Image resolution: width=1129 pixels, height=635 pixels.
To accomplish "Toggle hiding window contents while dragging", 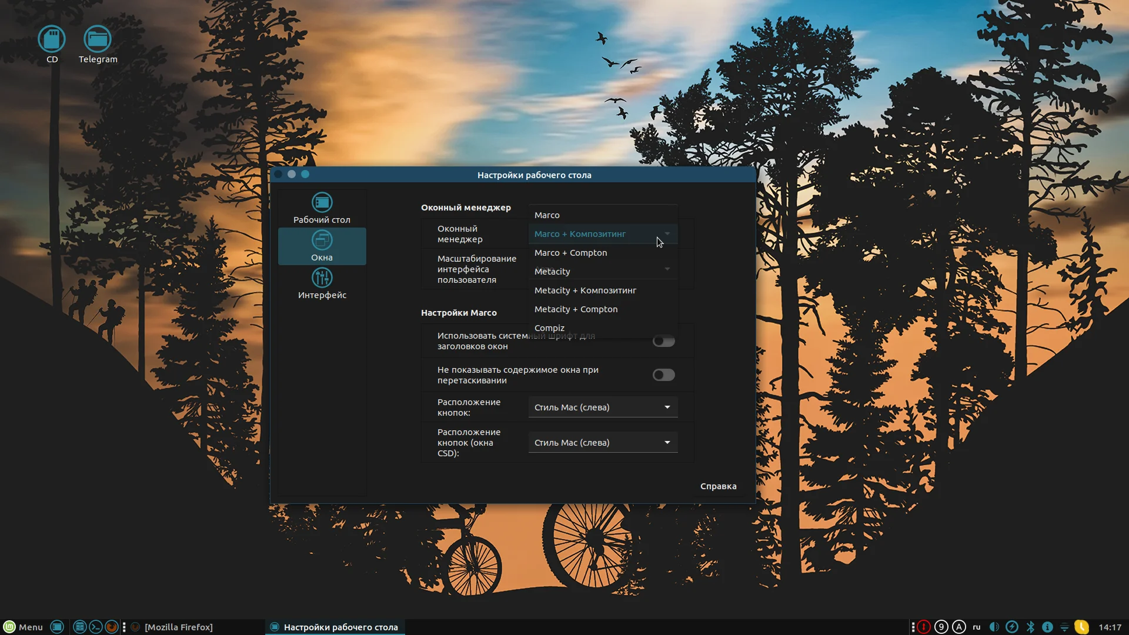I will (x=663, y=375).
